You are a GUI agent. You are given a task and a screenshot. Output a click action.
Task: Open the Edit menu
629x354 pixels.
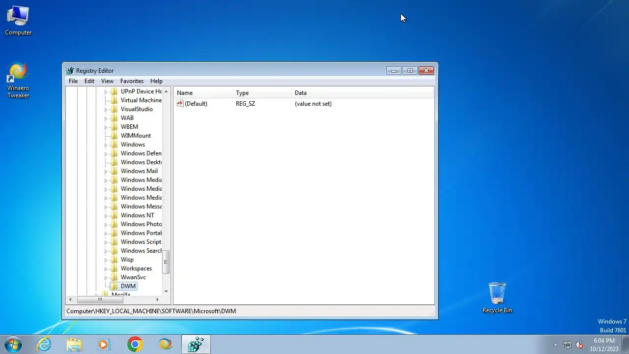pos(89,81)
